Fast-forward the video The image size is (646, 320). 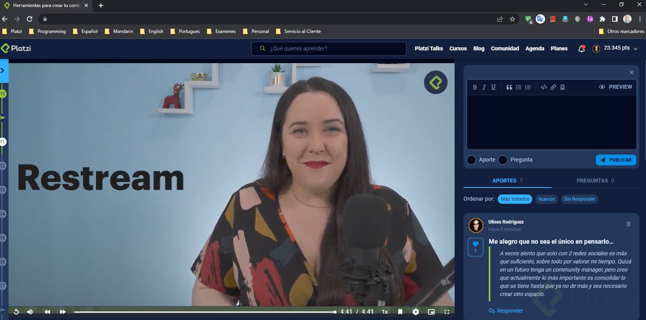coord(63,312)
